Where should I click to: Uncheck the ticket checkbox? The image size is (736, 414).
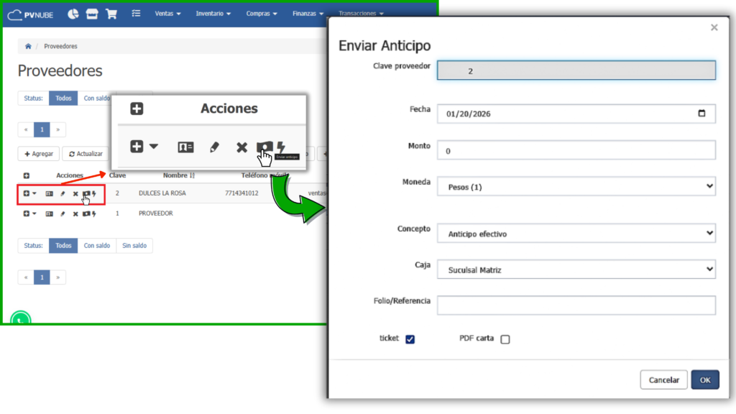pos(410,339)
